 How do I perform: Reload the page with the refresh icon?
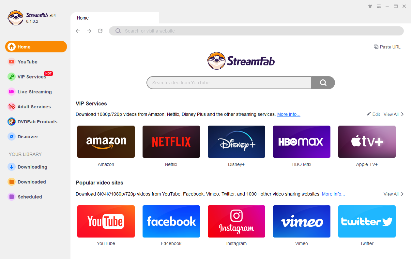100,31
